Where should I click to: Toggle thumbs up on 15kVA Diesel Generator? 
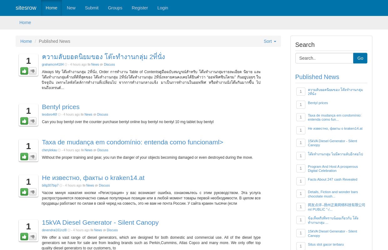(24, 237)
